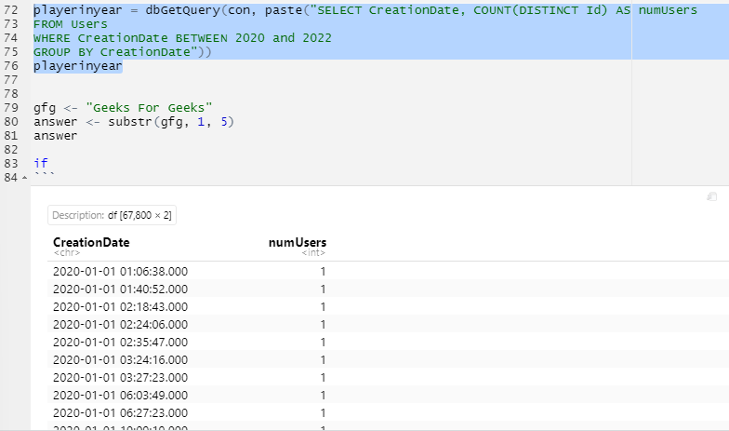The image size is (729, 431).
Task: Select the row 2020-01-01 01:40:52.000
Action: point(389,289)
